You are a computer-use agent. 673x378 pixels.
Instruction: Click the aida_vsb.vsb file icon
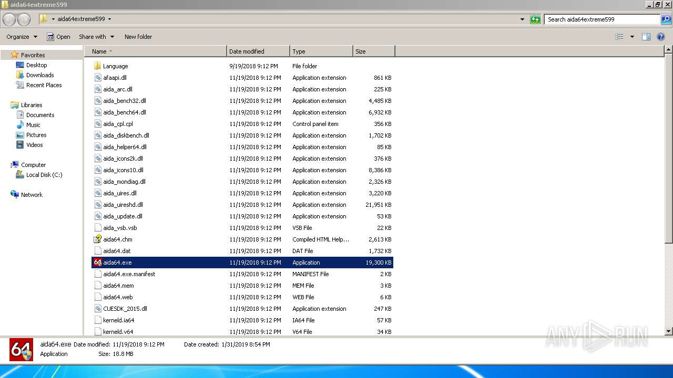coord(97,228)
